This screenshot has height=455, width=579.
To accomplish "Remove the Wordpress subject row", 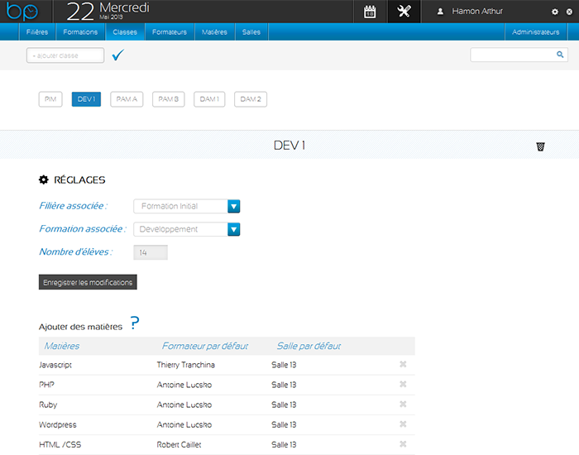I will click(x=403, y=424).
